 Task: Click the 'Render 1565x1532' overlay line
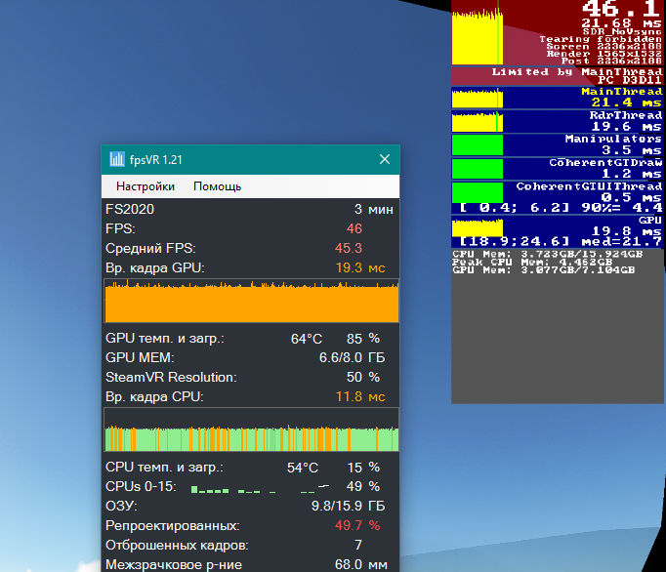(x=604, y=54)
